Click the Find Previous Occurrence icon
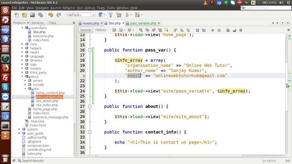 147,30
